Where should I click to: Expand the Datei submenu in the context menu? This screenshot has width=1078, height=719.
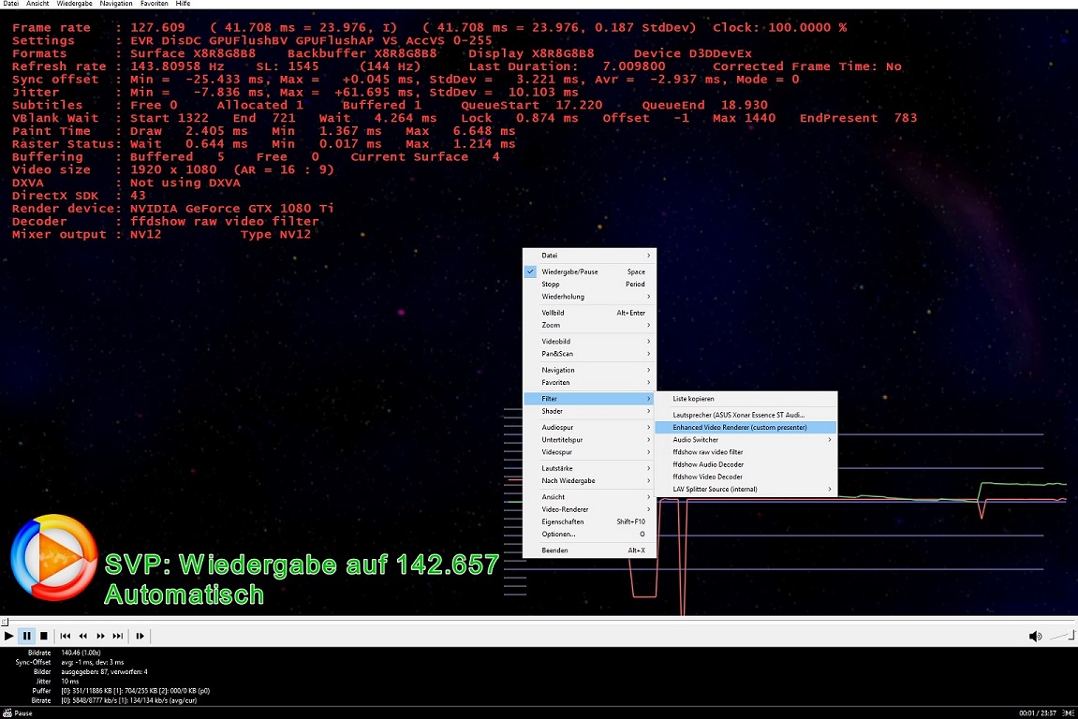pyautogui.click(x=590, y=255)
